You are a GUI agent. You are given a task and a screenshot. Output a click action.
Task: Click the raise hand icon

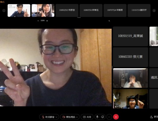97,117
